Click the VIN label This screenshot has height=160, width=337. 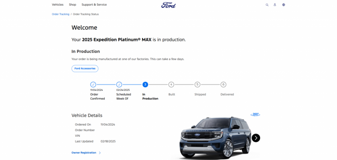(x=77, y=136)
